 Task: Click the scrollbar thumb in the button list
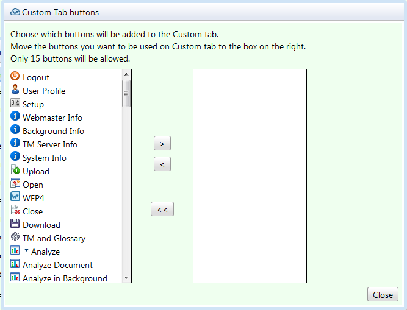click(126, 93)
